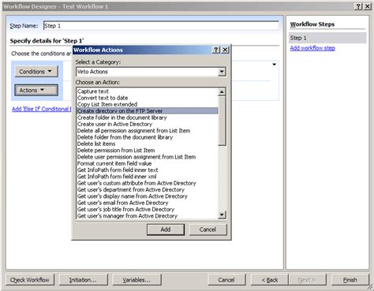Click the Add button in Workflow Actions

tap(166, 229)
